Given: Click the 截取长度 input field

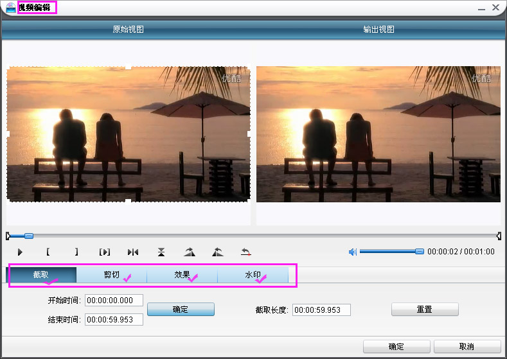Looking at the screenshot, I should tap(321, 310).
